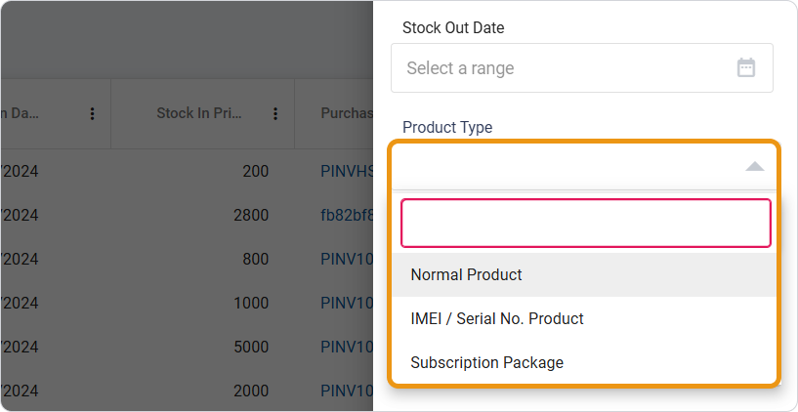Open the Stock Out Date calendar icon
798x412 pixels.
tap(745, 68)
